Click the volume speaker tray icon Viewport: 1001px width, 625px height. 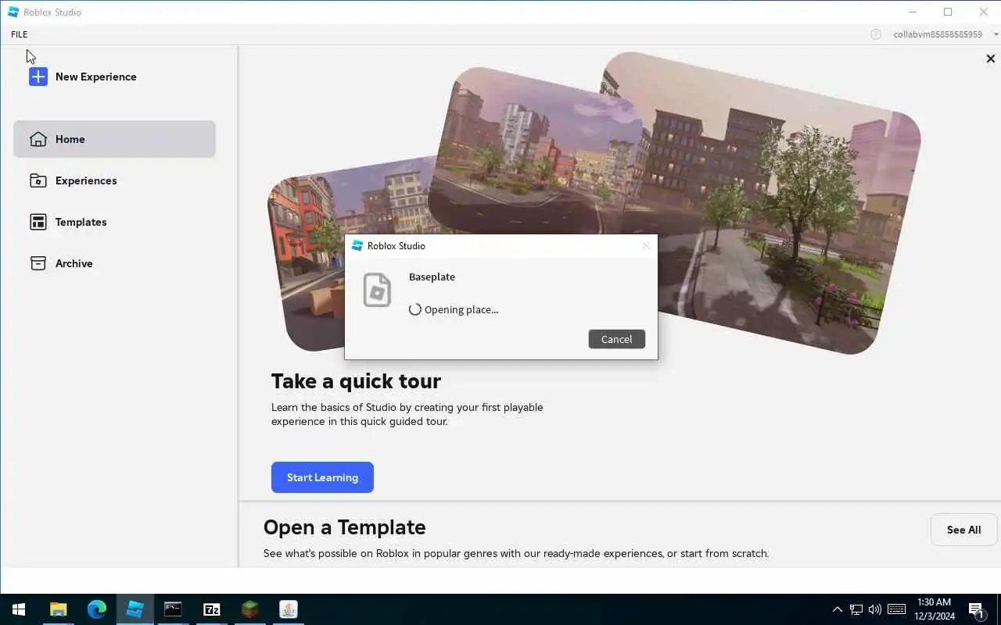[875, 609]
